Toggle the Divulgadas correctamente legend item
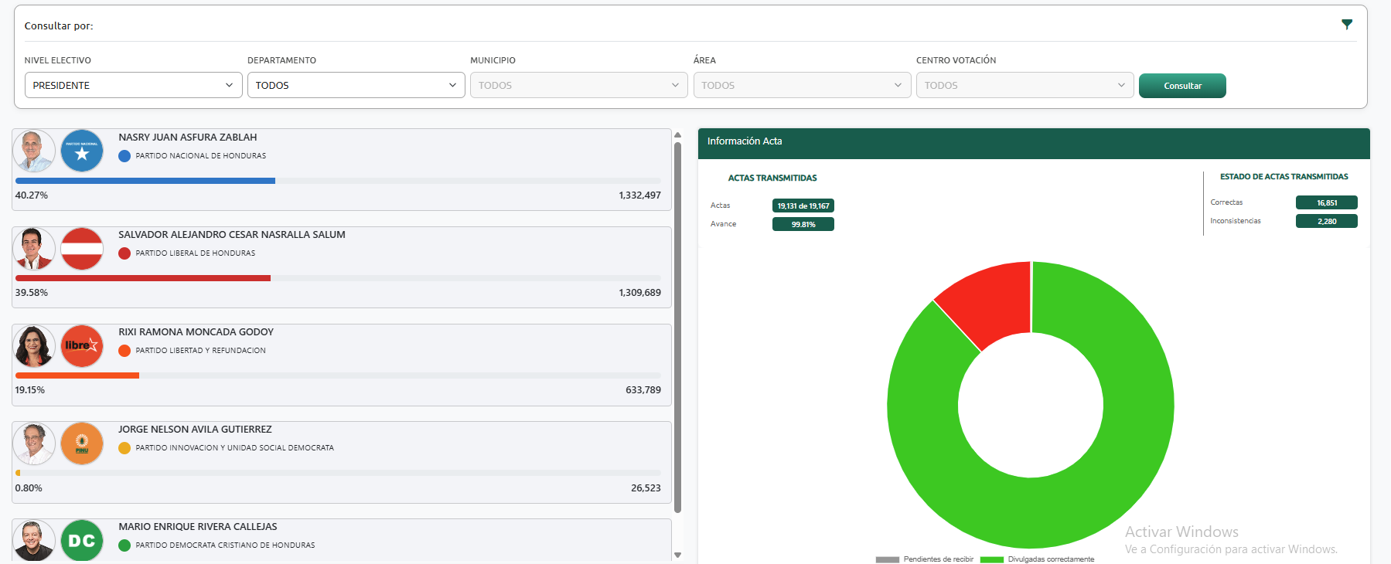 coord(1038,559)
